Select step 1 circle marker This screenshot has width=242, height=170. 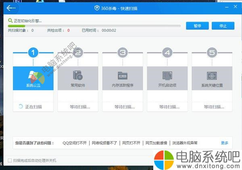coord(33,53)
